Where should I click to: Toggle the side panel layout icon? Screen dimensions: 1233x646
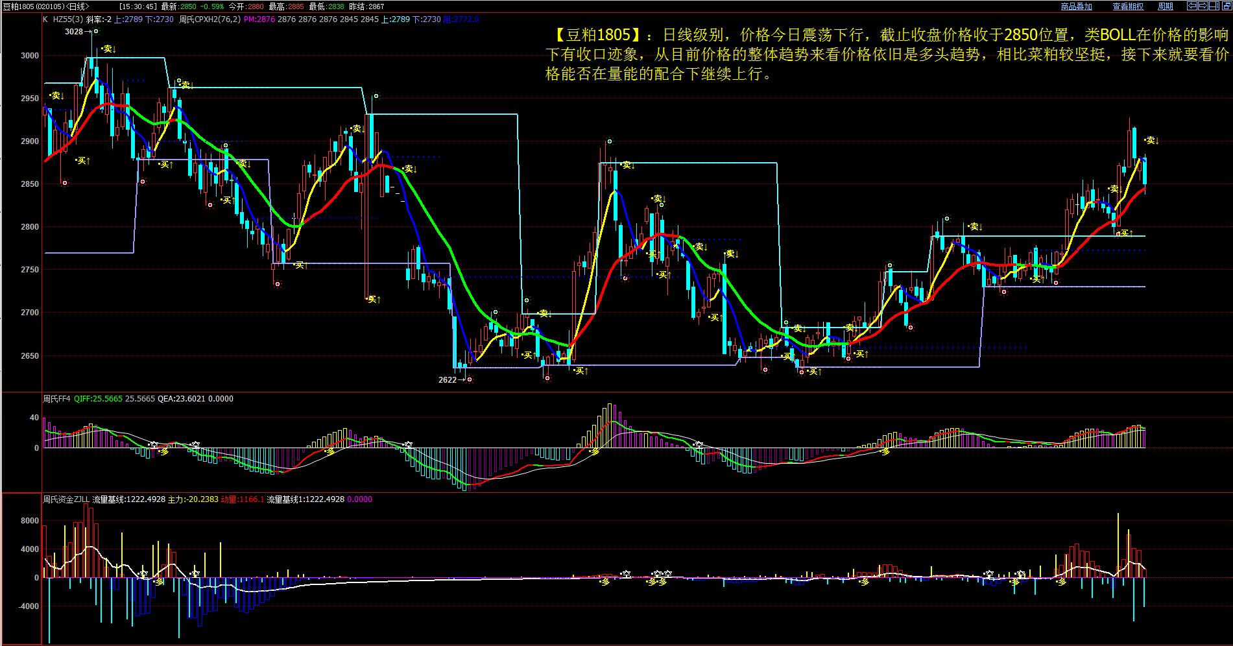pos(1214,6)
